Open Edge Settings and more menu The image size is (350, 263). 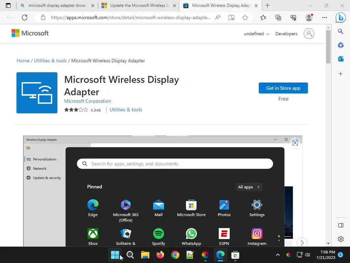325,17
